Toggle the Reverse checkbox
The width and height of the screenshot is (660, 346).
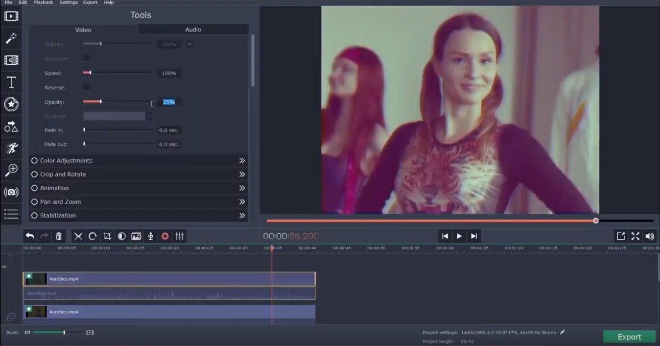87,87
